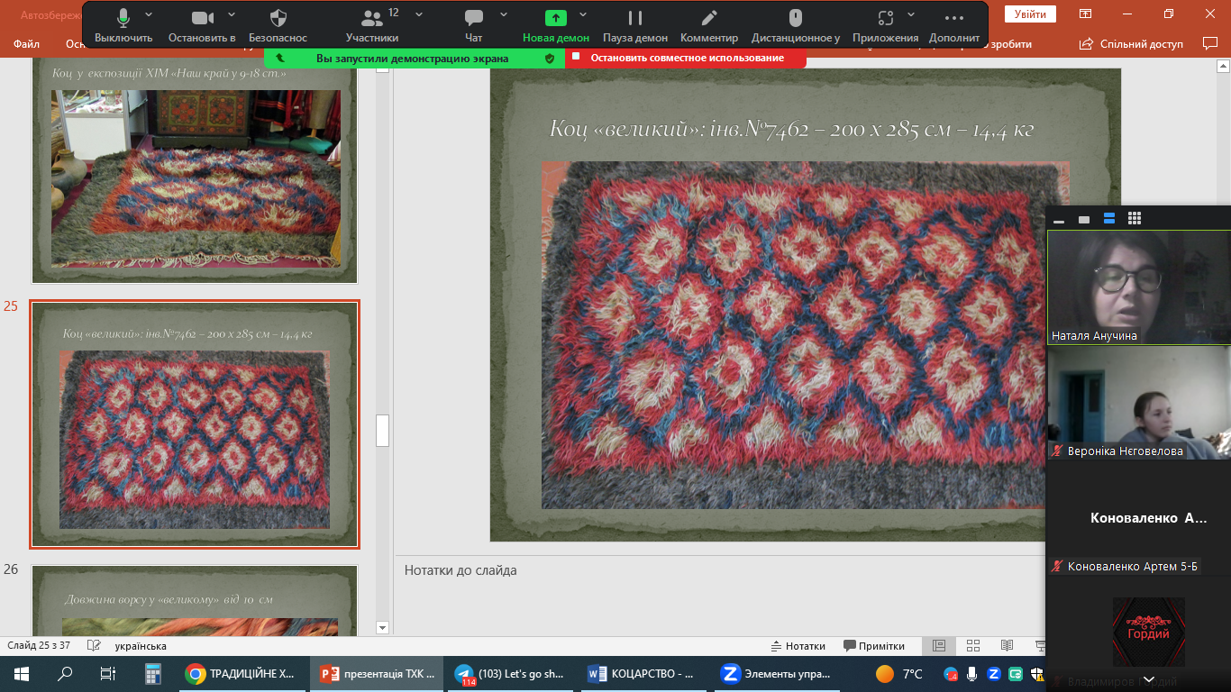Open Zoom Security shield options
1231x692 pixels.
point(278,24)
